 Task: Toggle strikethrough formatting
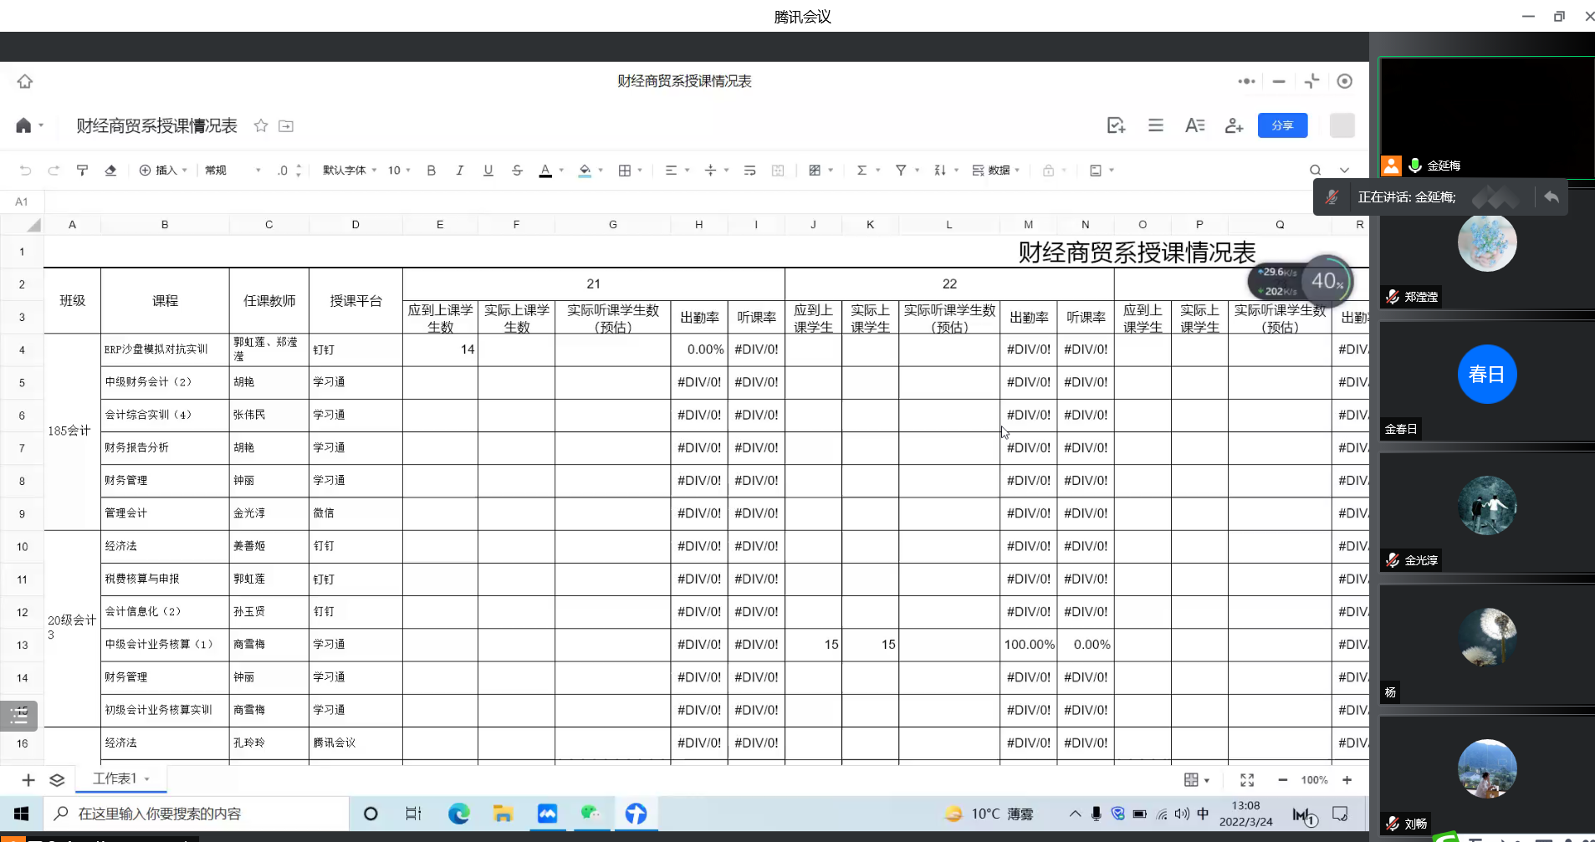coord(517,171)
